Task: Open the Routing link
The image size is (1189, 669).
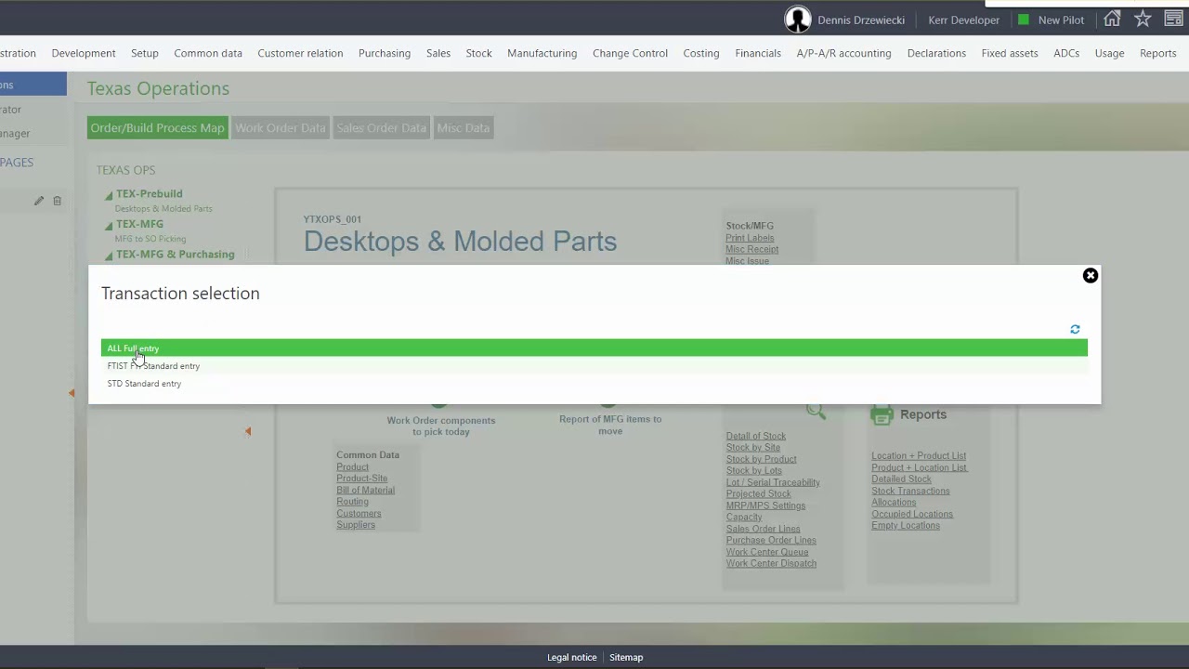Action: click(352, 502)
